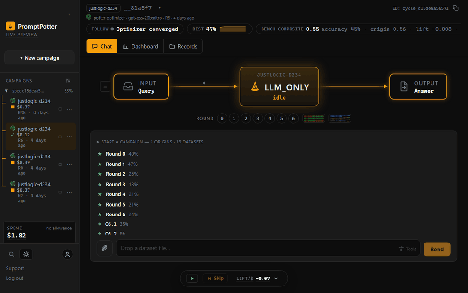468x293 pixels.
Task: Open more options for the R2 campaign
Action: point(70,192)
